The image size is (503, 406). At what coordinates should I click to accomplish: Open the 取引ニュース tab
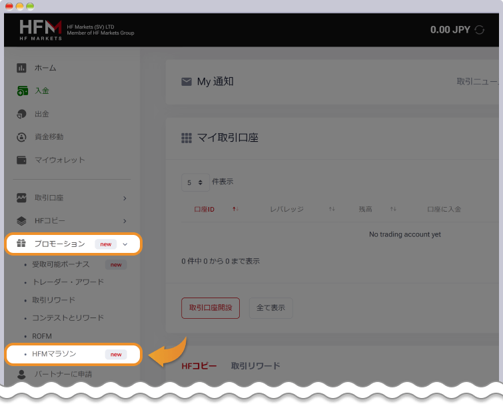pyautogui.click(x=478, y=82)
